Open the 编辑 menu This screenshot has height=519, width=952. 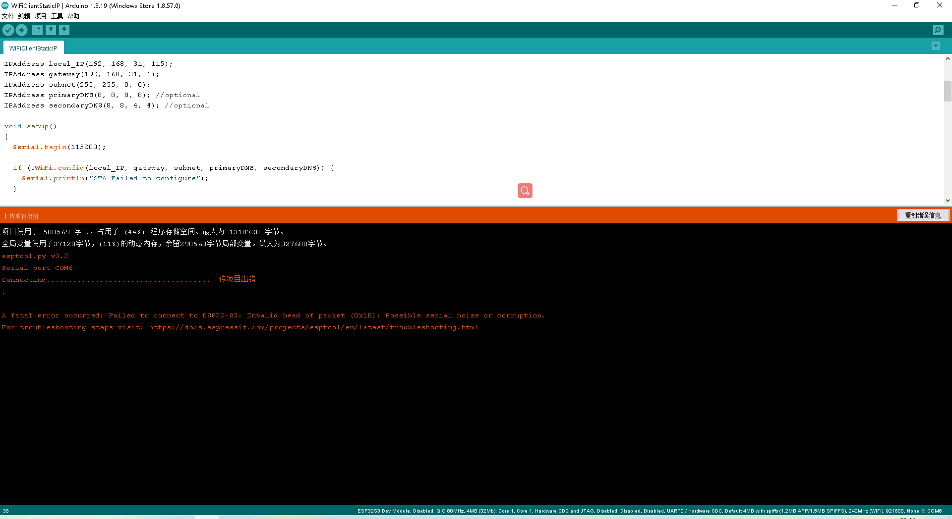pyautogui.click(x=24, y=16)
